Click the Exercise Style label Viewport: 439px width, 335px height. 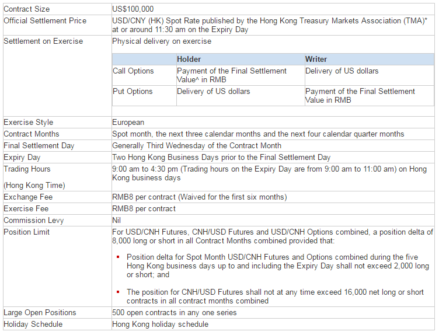click(28, 123)
